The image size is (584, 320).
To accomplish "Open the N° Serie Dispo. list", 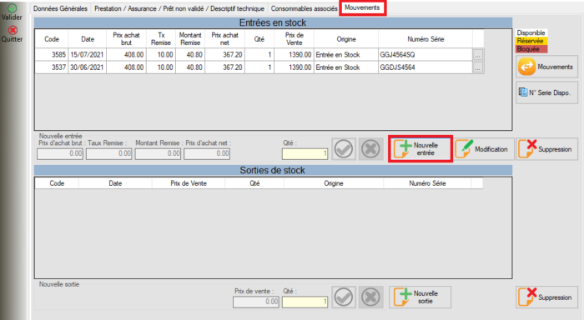I will point(546,92).
